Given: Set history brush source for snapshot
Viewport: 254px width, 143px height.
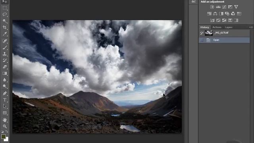Looking at the screenshot, I should coord(202,33).
